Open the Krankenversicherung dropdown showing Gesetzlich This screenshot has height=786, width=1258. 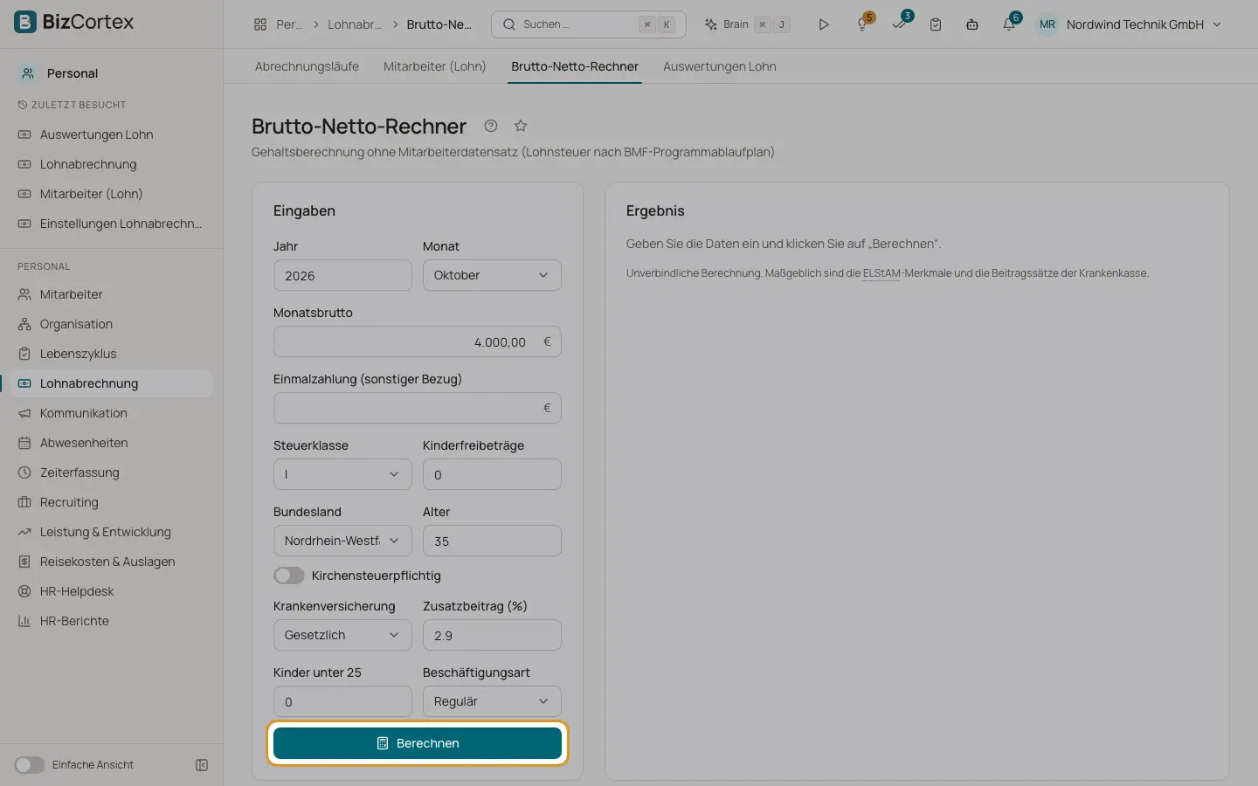342,635
